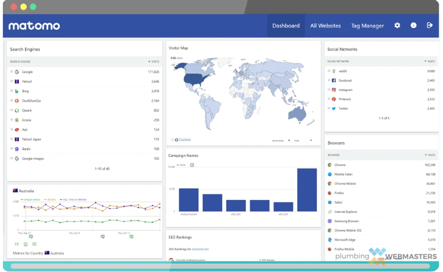
Task: Click the Ask logo icon
Action: pyautogui.click(x=17, y=129)
